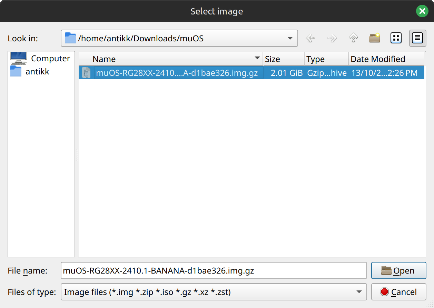Close the Select image dialog
The width and height of the screenshot is (434, 308).
point(422,11)
